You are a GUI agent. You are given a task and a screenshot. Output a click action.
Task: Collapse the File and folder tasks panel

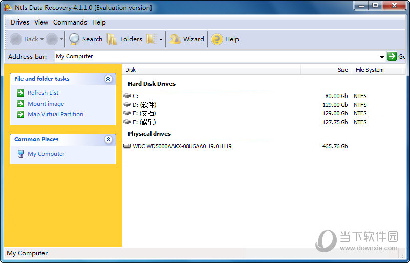(x=108, y=79)
